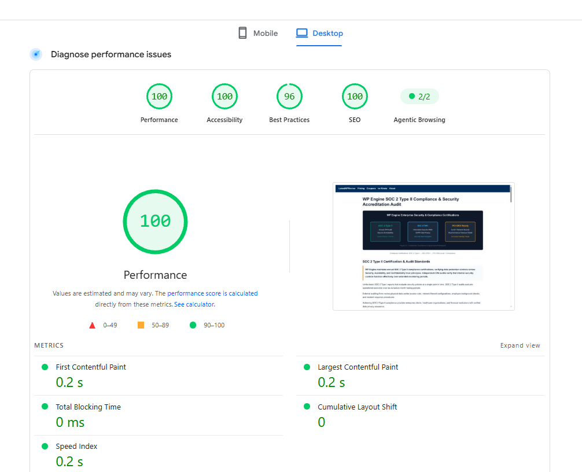Click the Largest Contentful Paint green dot

pyautogui.click(x=307, y=367)
